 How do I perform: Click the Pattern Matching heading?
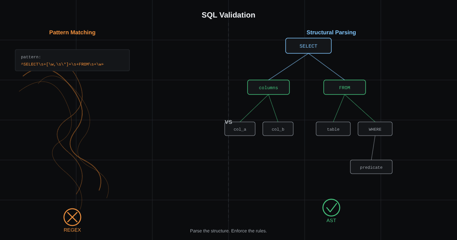coord(72,32)
